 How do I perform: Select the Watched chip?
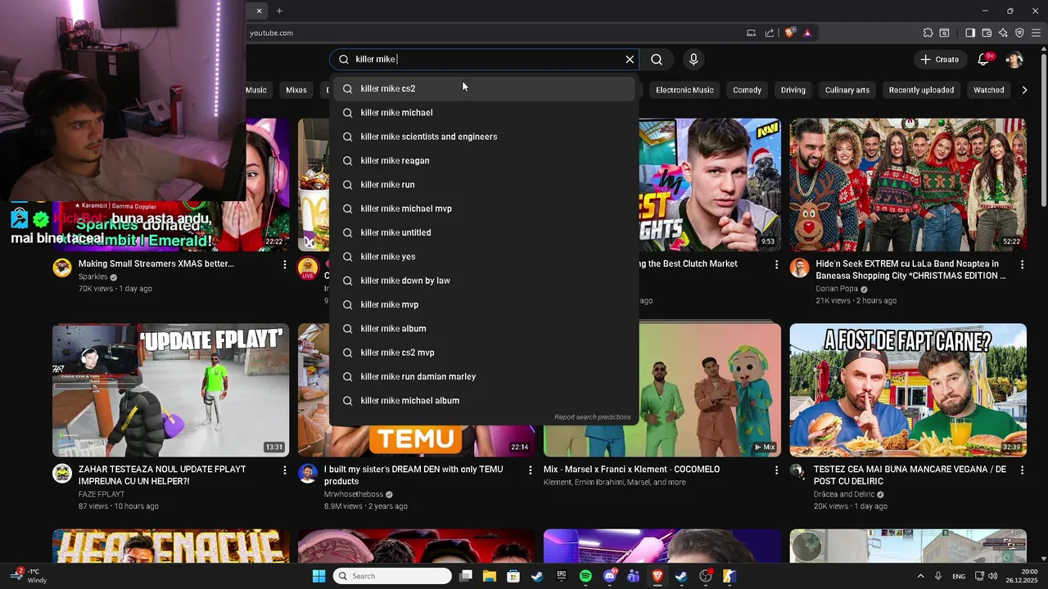point(988,90)
